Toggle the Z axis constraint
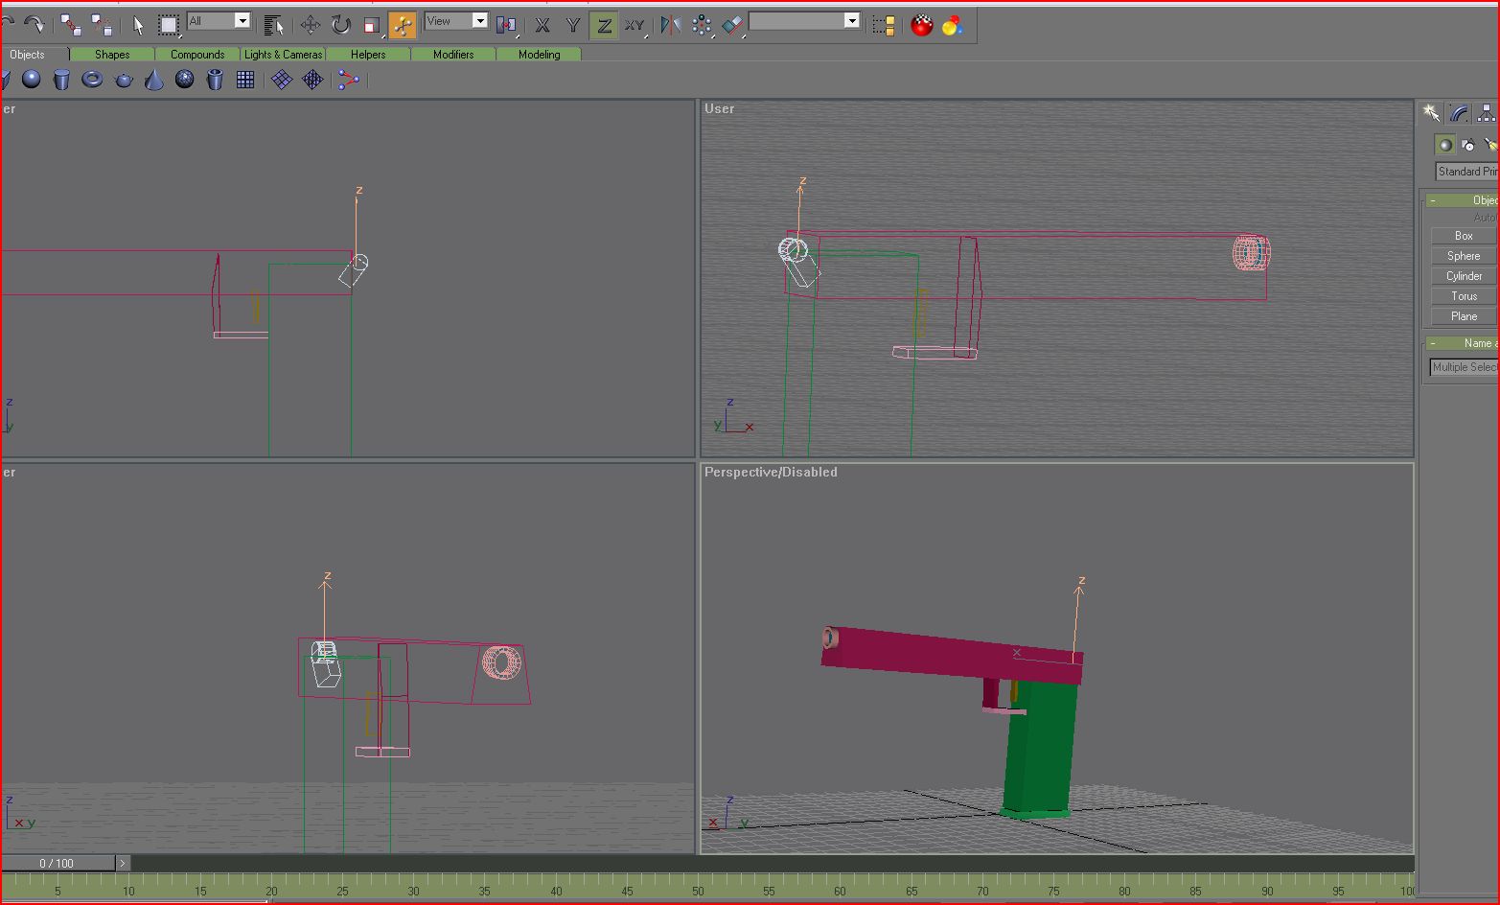This screenshot has height=905, width=1500. 604,26
